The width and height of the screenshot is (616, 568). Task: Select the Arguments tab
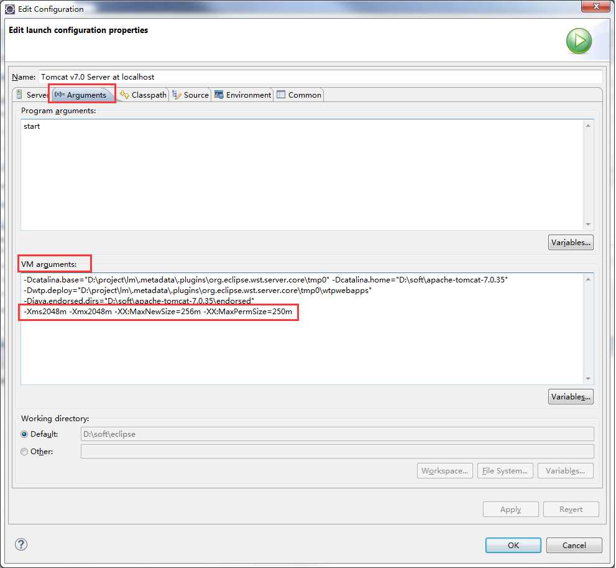[x=83, y=95]
